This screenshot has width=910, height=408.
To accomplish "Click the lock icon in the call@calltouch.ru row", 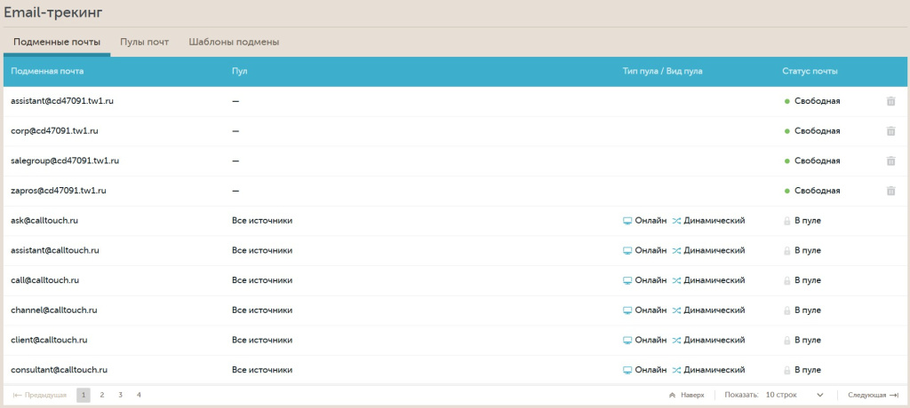I will (787, 280).
